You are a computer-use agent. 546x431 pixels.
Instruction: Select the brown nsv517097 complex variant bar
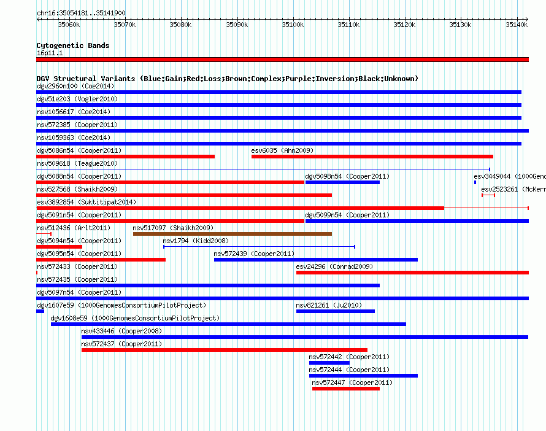pos(233,234)
